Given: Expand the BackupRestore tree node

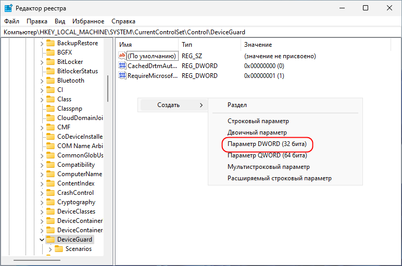Looking at the screenshot, I should (42, 43).
